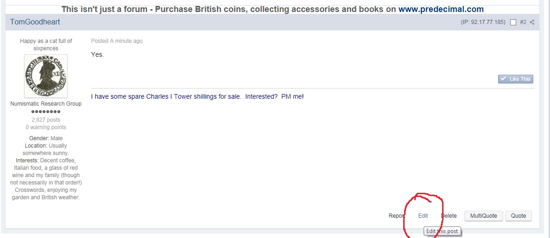
Task: Open the #2 post permalink
Action: click(523, 22)
